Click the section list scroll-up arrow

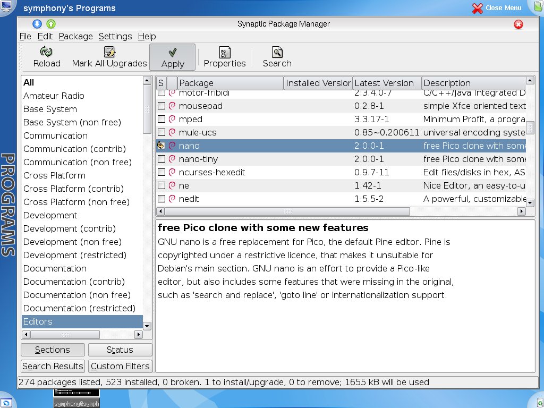(147, 81)
